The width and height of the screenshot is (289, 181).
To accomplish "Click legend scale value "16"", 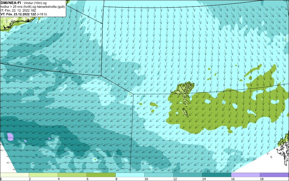I will coord(233,179).
